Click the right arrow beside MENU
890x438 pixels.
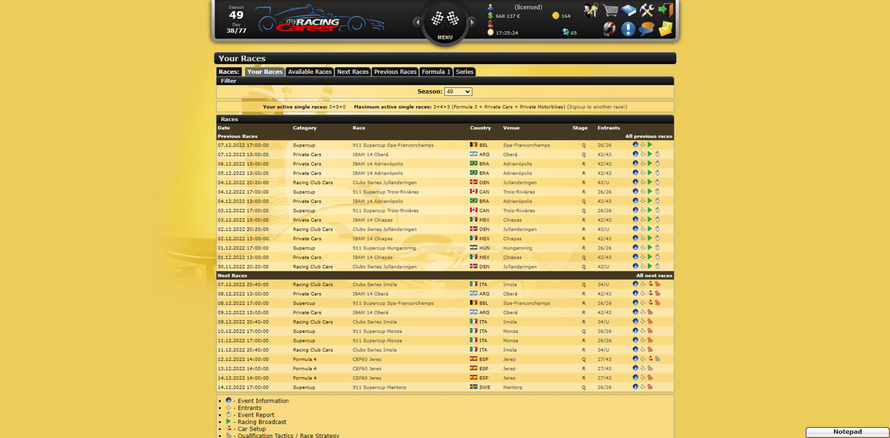[472, 22]
